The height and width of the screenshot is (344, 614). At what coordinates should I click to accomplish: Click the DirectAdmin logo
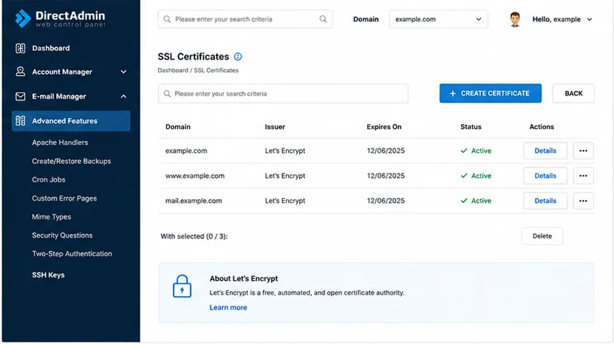[x=61, y=18]
